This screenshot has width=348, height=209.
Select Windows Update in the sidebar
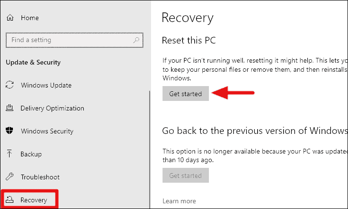click(46, 85)
